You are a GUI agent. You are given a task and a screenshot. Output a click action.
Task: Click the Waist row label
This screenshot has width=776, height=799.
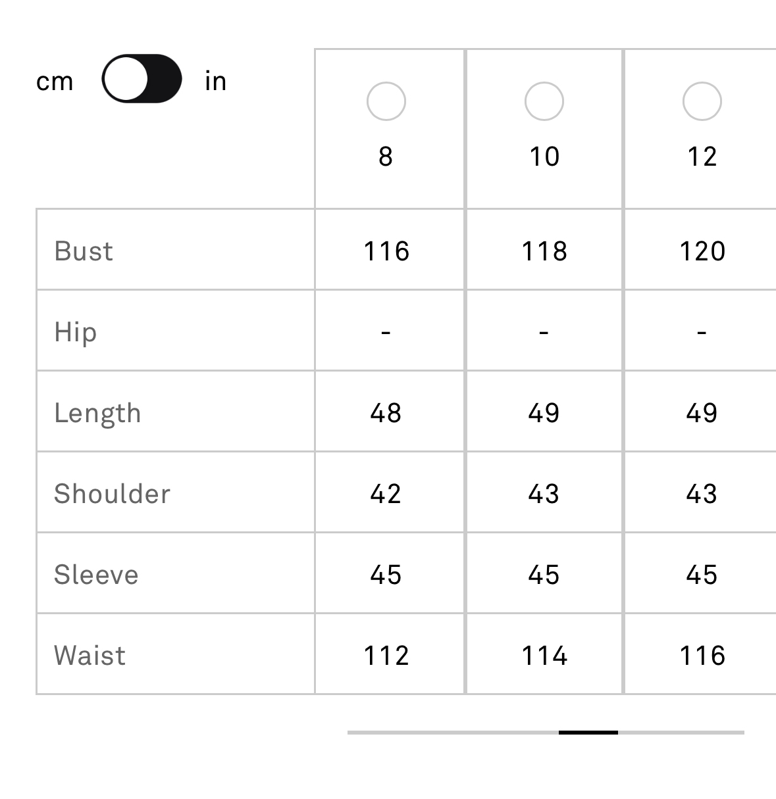tap(90, 656)
